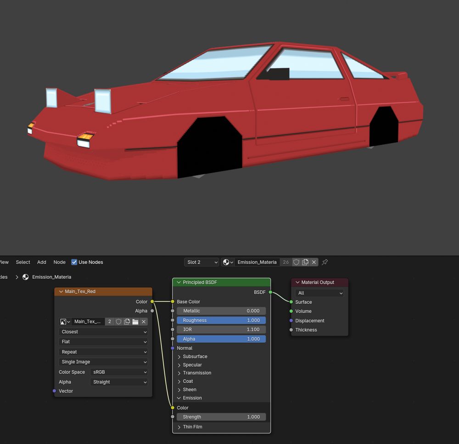459x444 pixels.
Task: Collapse the Emission panel
Action: click(x=179, y=398)
